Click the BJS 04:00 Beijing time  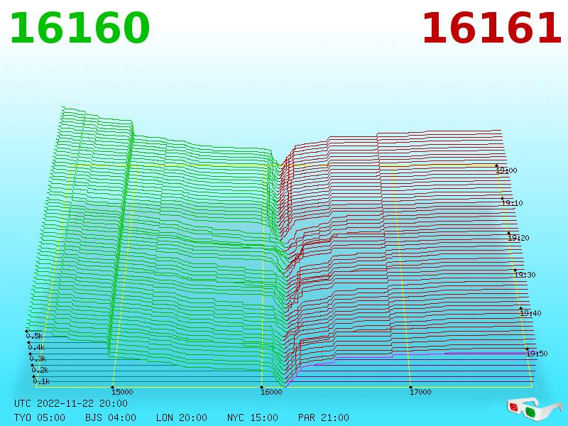(x=111, y=417)
